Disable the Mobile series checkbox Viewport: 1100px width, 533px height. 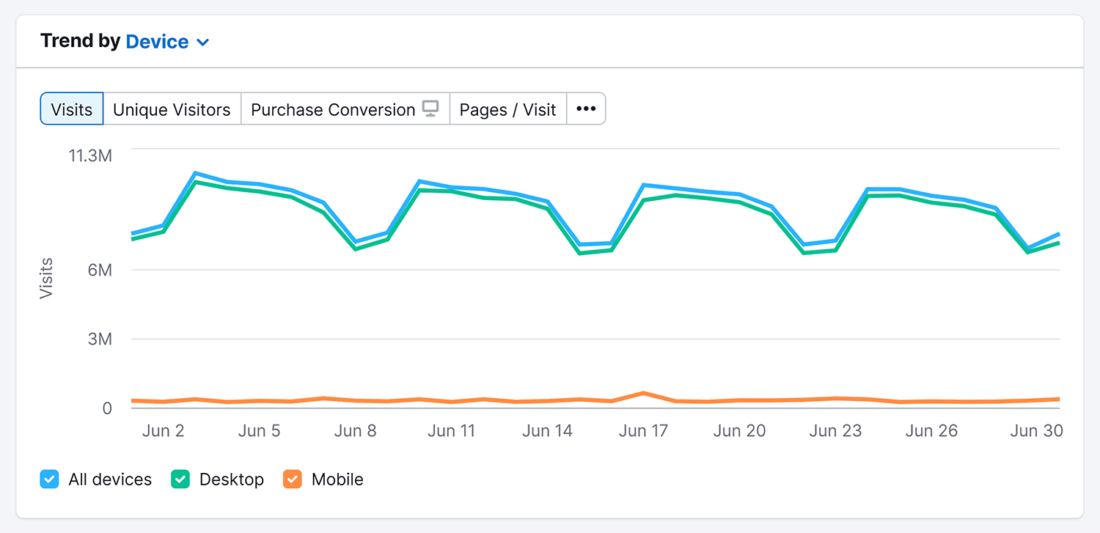pos(293,479)
